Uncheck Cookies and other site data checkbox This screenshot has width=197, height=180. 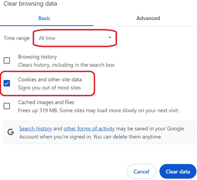pyautogui.click(x=7, y=83)
